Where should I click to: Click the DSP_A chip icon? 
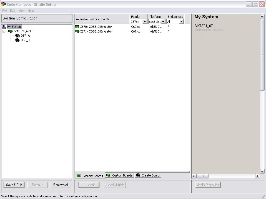tap(17, 36)
